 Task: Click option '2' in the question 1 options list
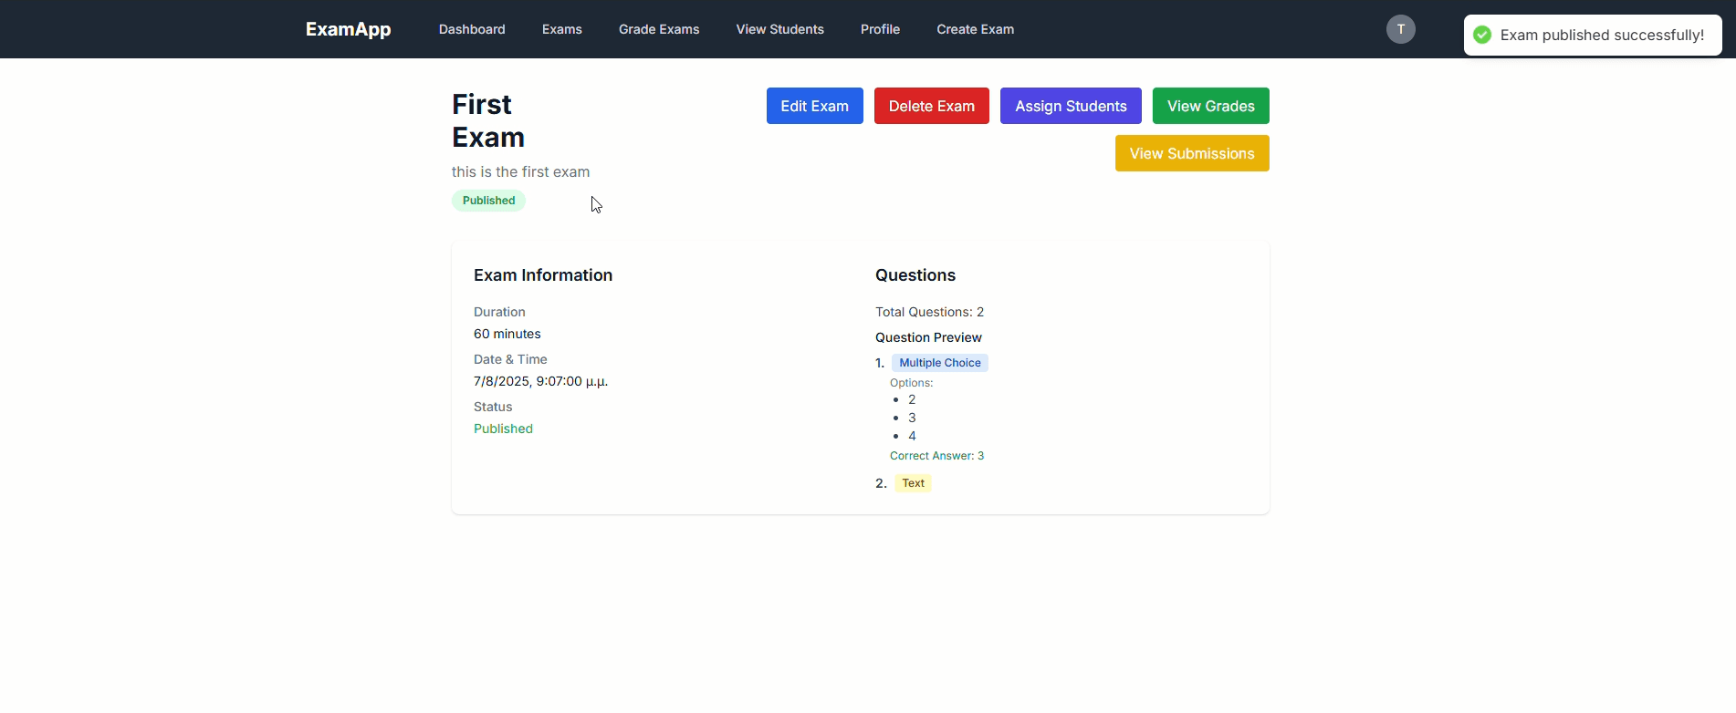click(912, 399)
